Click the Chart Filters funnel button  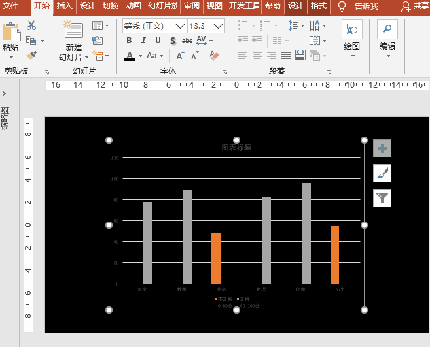[x=382, y=198]
